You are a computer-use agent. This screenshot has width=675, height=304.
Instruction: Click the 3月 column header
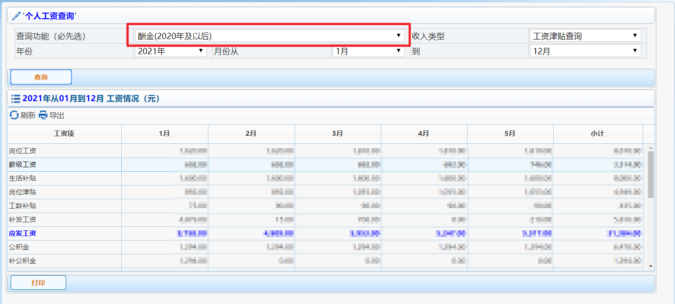point(337,134)
